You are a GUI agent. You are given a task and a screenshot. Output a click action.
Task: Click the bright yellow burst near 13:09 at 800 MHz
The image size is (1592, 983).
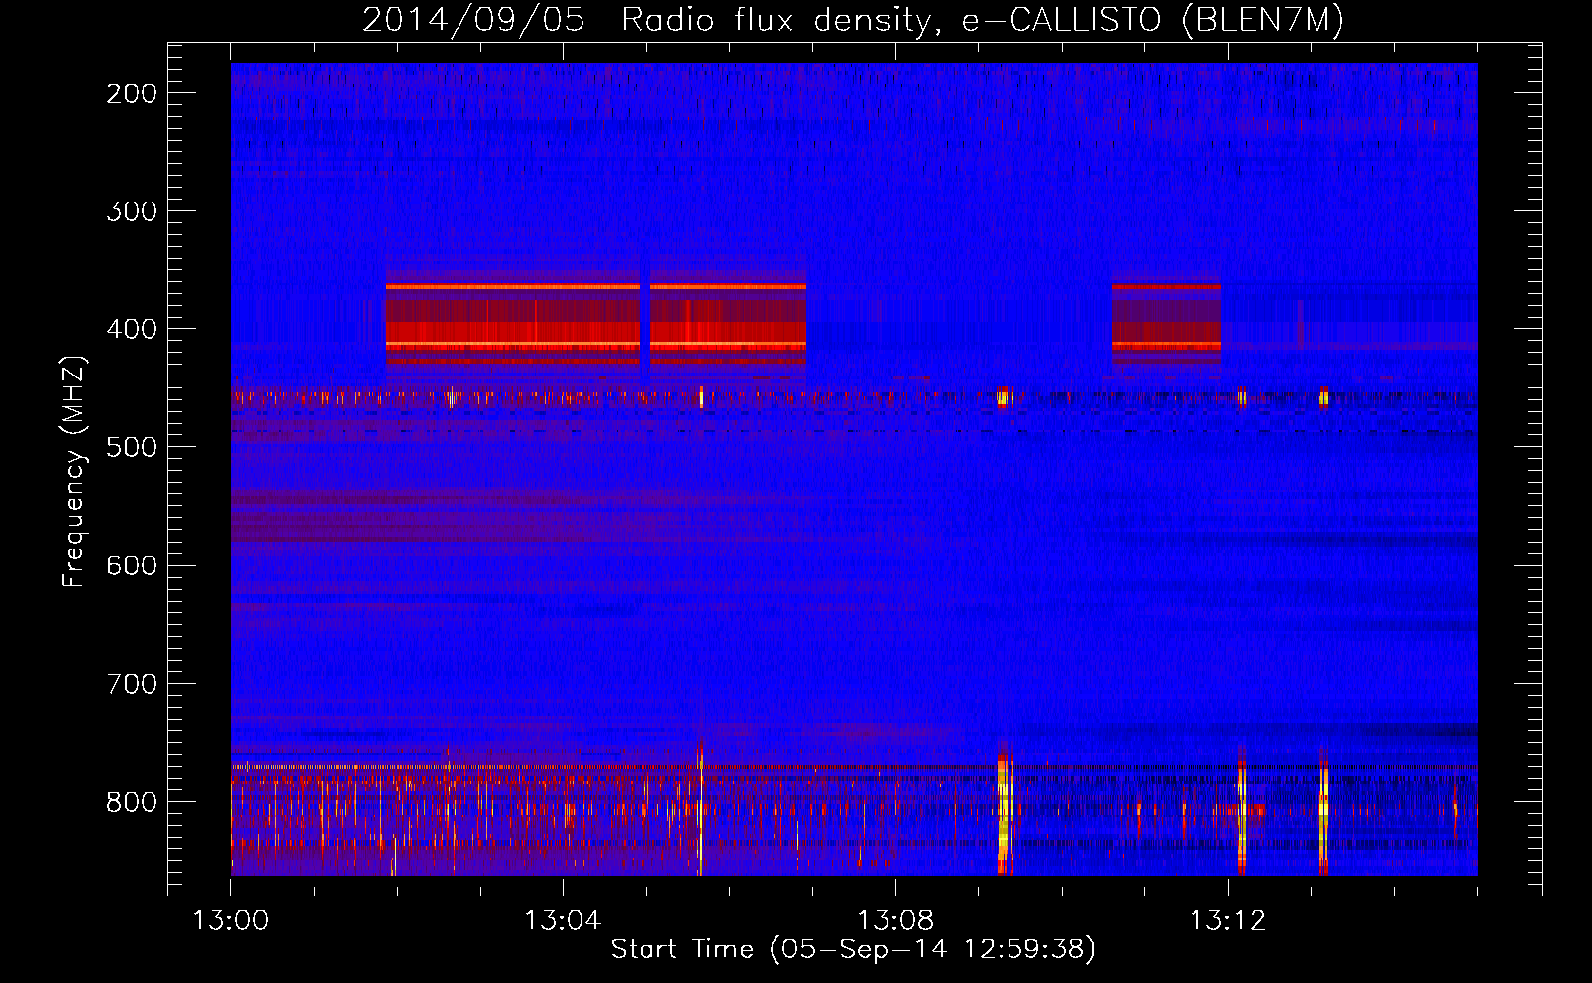1004,811
